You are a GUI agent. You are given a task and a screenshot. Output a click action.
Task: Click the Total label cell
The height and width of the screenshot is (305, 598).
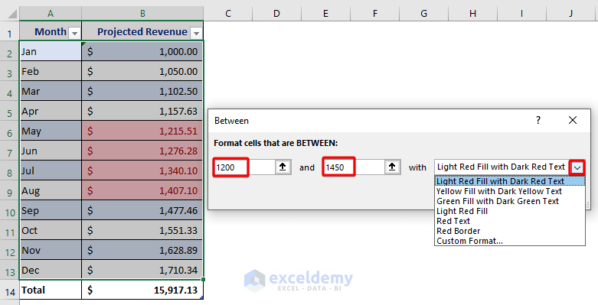[x=51, y=290]
